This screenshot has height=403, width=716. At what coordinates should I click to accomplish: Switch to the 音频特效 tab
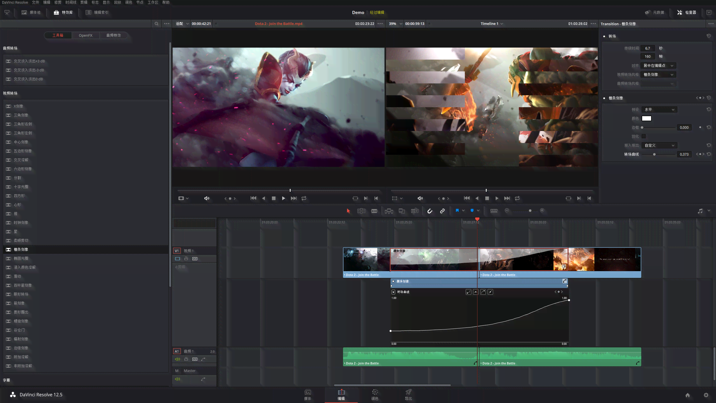(114, 35)
